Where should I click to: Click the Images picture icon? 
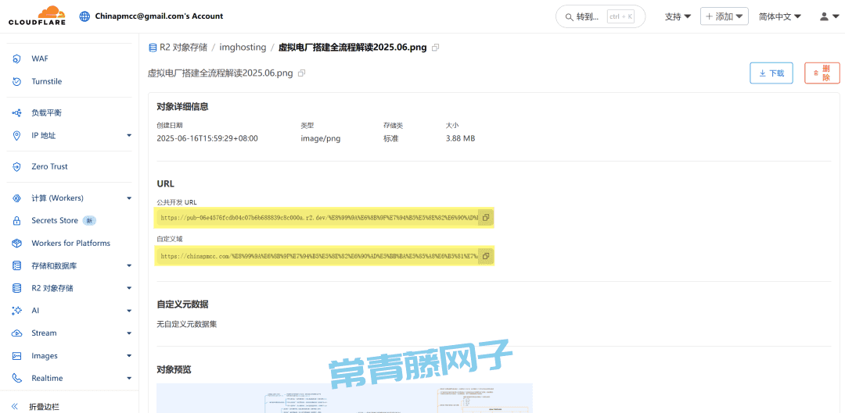pos(16,355)
